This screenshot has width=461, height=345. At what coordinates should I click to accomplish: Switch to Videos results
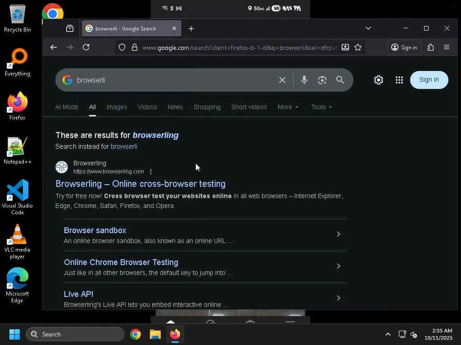coord(147,107)
